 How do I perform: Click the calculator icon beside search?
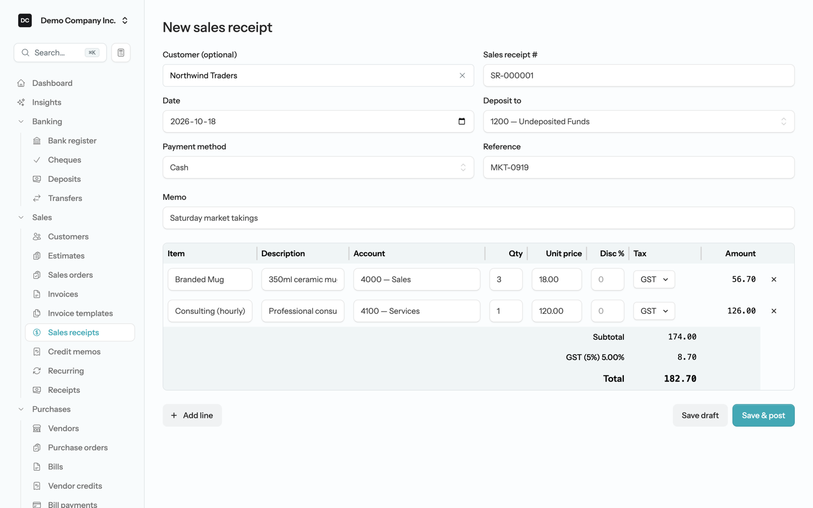(121, 52)
